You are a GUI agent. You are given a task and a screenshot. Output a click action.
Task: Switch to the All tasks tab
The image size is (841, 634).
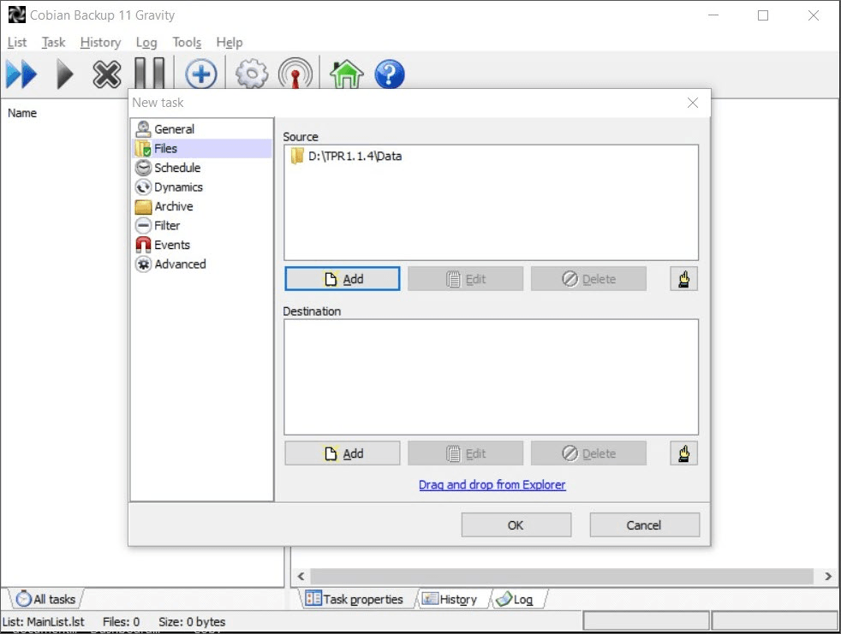click(46, 599)
